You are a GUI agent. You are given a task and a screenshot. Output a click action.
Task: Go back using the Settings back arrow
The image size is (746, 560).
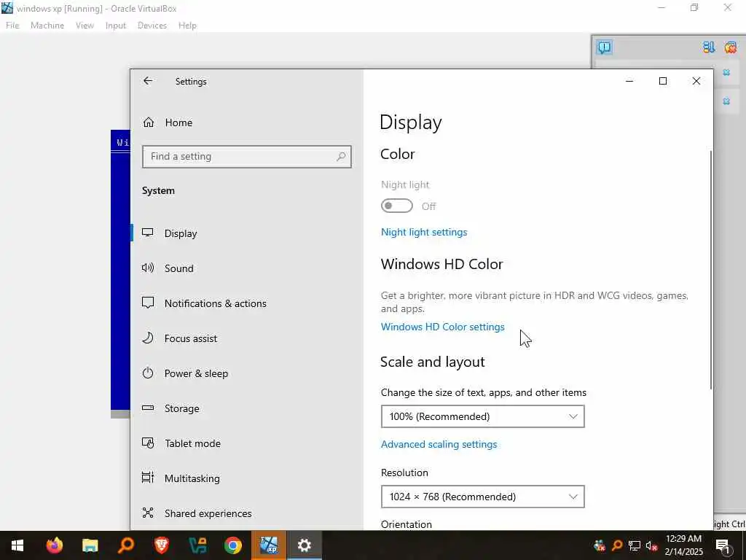(147, 81)
